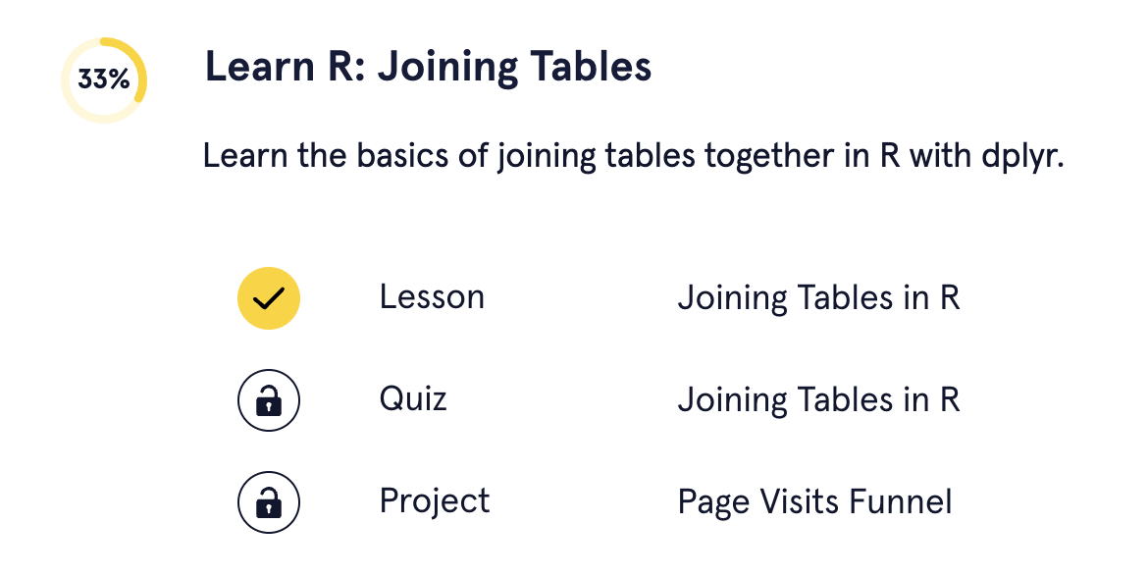Select the Lesson label

pos(432,297)
